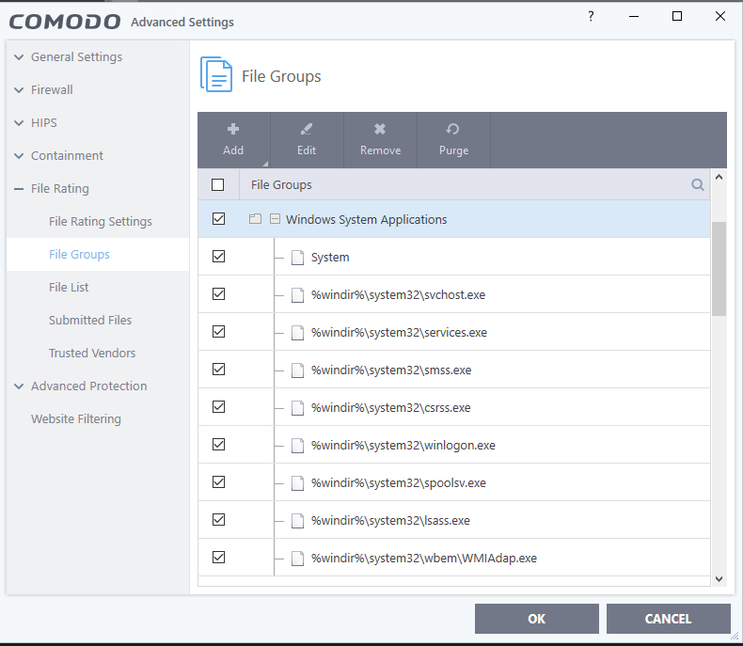Uncheck the csrss.exe checkbox
This screenshot has height=646, width=743.
click(x=218, y=407)
